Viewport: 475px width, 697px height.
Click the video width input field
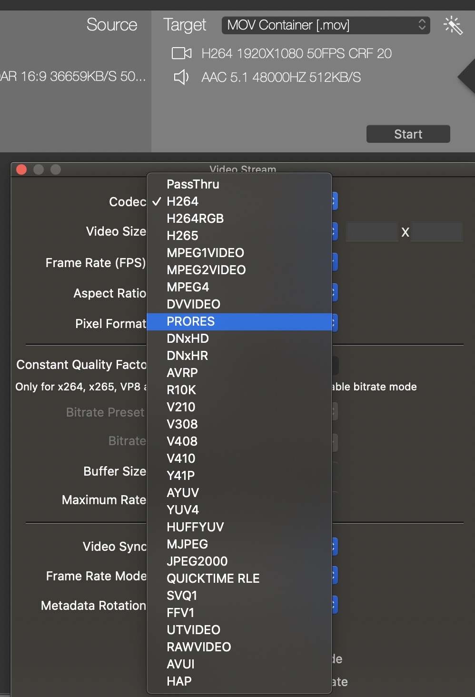(372, 232)
